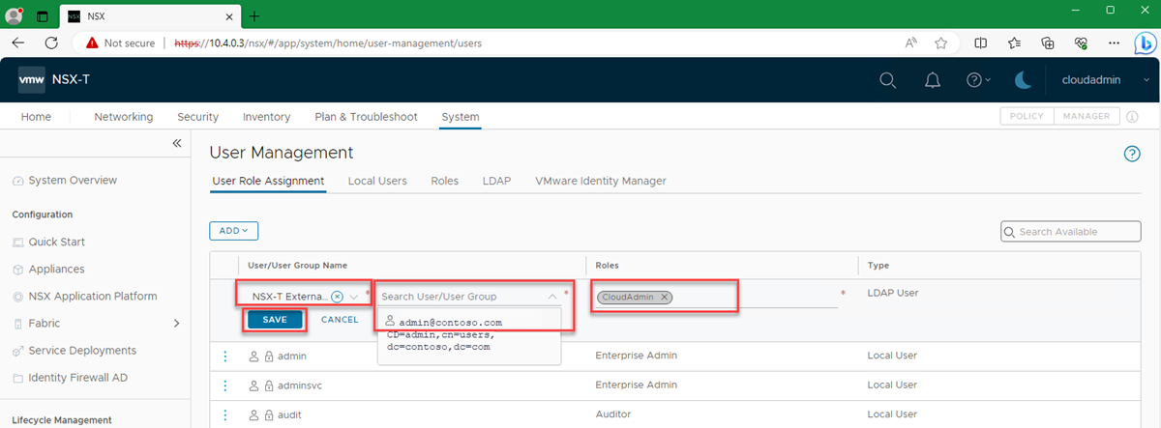Select User Role Assignment subtab
Viewport: 1161px width, 428px height.
[x=267, y=181]
